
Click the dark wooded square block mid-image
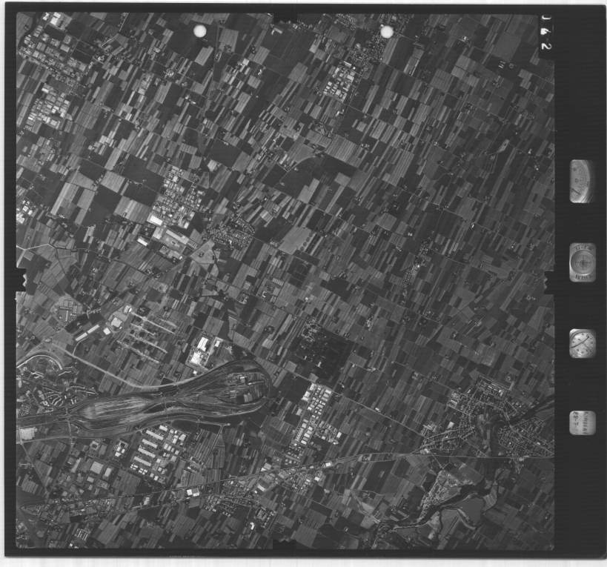320,352
